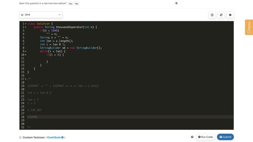Image resolution: width=253 pixels, height=142 pixels.
Task: Click 'int i = len % 3;' on line 7
Action: [x=53, y=45]
